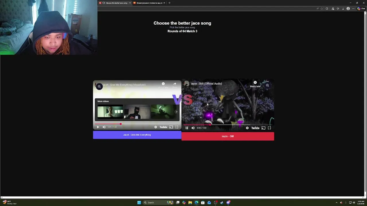Enter fullscreen on iayze Still video

point(269,128)
